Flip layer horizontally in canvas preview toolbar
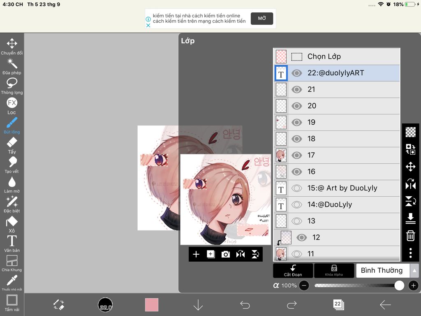The height and width of the screenshot is (316, 421). (x=240, y=254)
